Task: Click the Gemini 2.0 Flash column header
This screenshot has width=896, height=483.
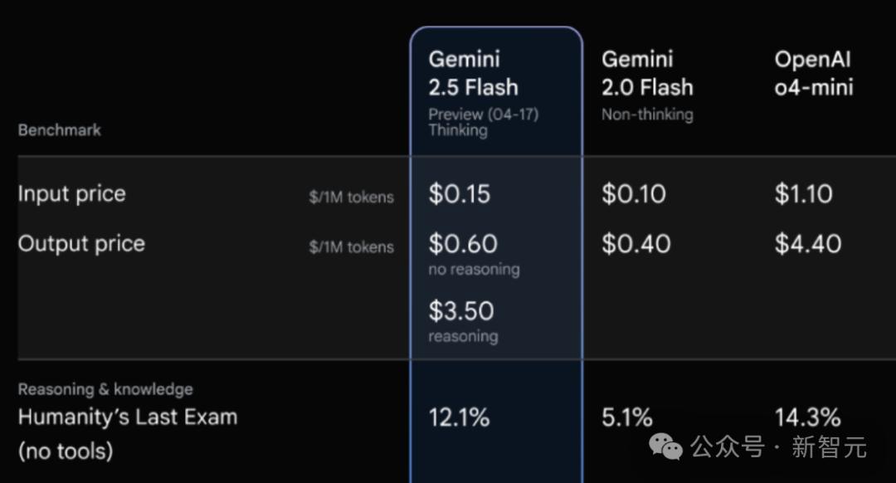Action: 647,73
